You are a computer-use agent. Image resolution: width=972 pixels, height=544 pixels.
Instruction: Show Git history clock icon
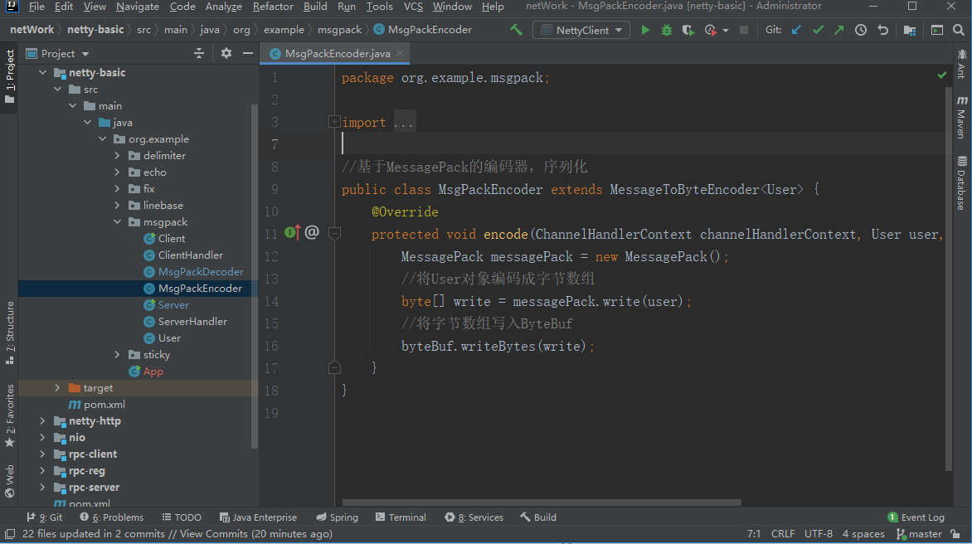coord(861,30)
